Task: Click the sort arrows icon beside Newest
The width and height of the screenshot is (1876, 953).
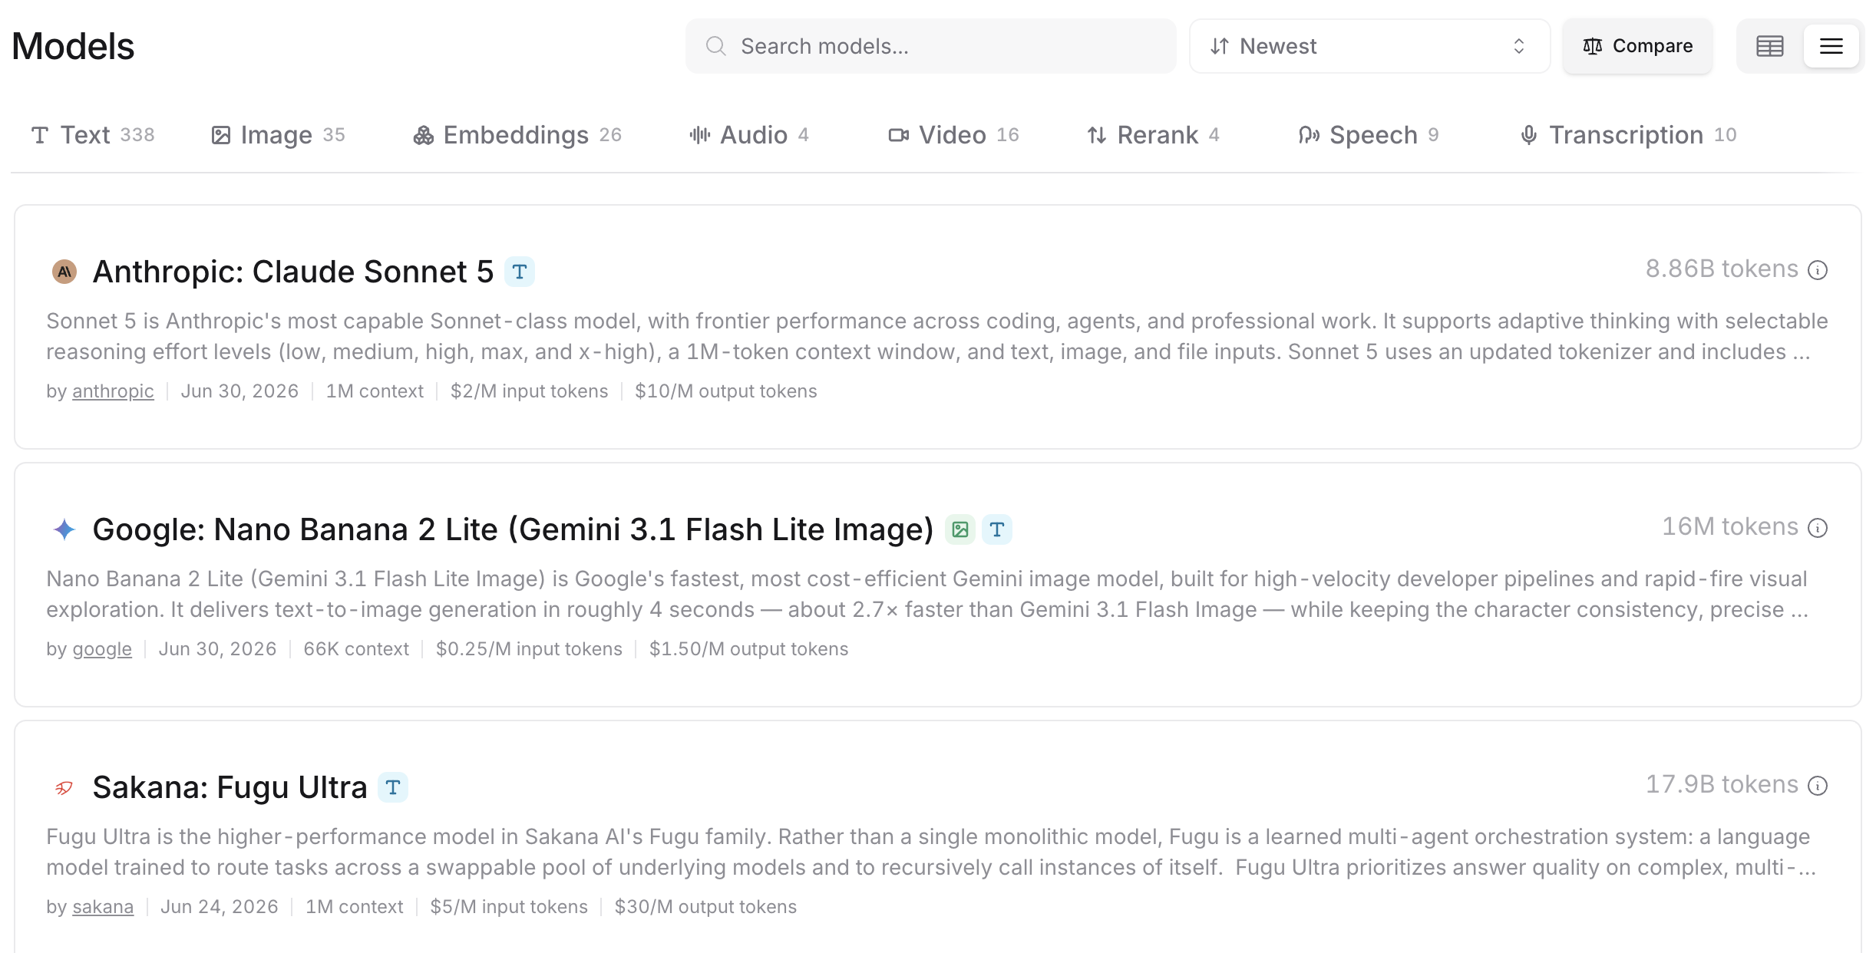Action: (1220, 46)
